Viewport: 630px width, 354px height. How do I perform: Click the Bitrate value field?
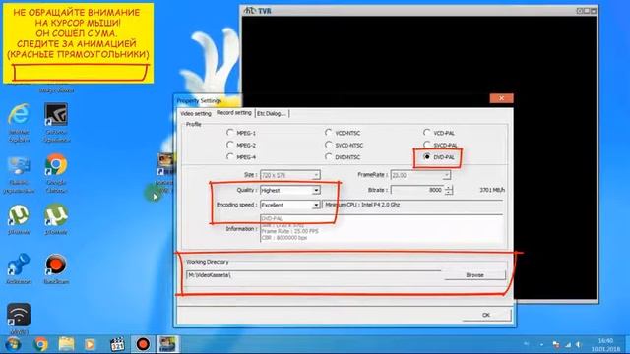tap(417, 190)
